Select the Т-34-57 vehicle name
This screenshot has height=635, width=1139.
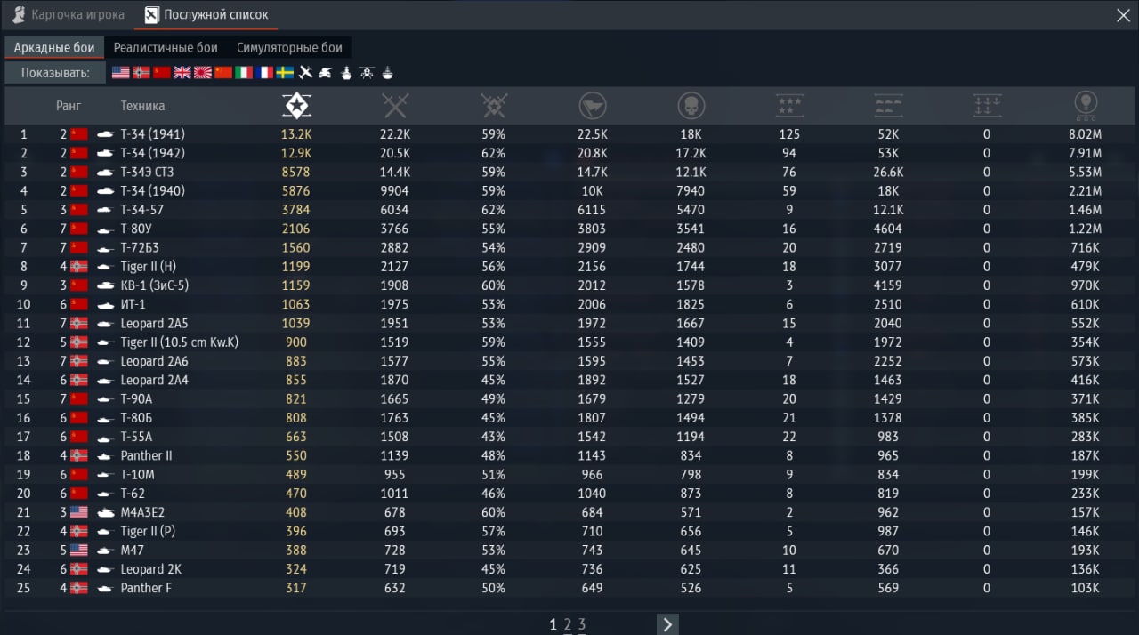pos(141,210)
